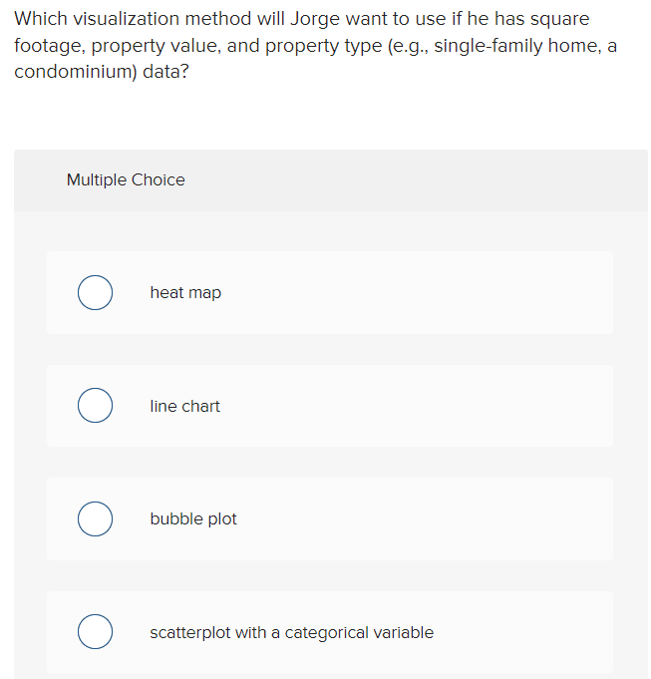
Task: Click blank space in scatterplot answer card
Action: coord(519,632)
